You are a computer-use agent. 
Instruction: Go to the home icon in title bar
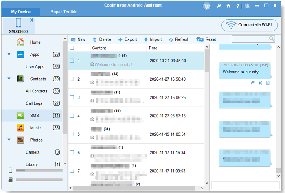pyautogui.click(x=228, y=6)
